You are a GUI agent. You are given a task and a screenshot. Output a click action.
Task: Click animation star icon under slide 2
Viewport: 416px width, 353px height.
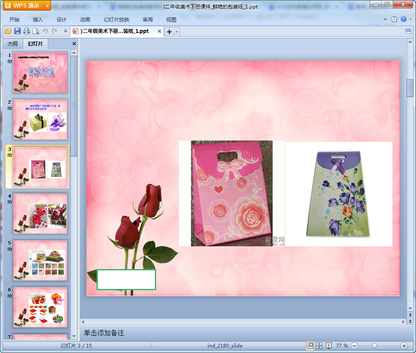pyautogui.click(x=10, y=108)
